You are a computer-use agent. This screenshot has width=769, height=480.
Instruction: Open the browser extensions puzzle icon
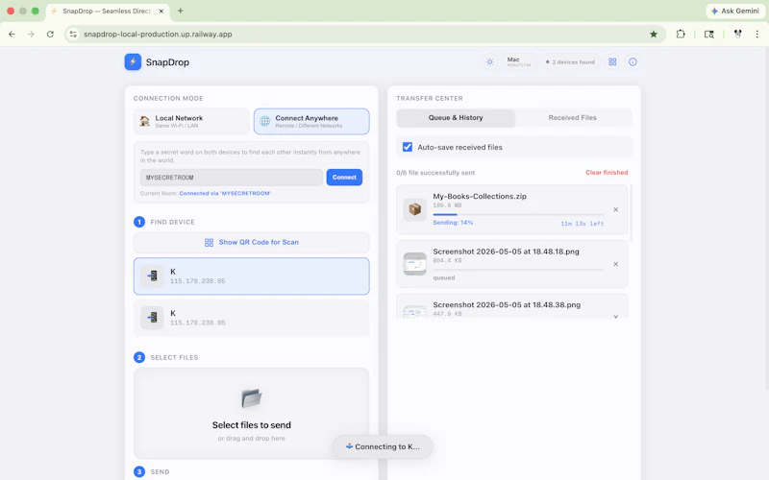[681, 34]
